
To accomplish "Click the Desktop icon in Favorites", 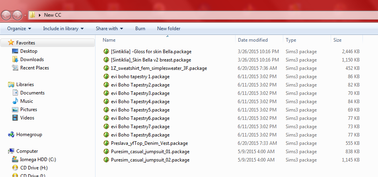I will tap(15, 51).
